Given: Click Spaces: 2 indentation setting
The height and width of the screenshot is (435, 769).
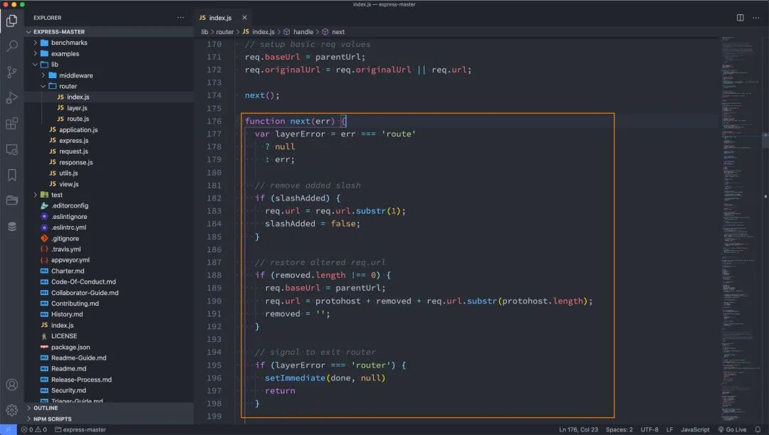Looking at the screenshot, I should [619, 429].
